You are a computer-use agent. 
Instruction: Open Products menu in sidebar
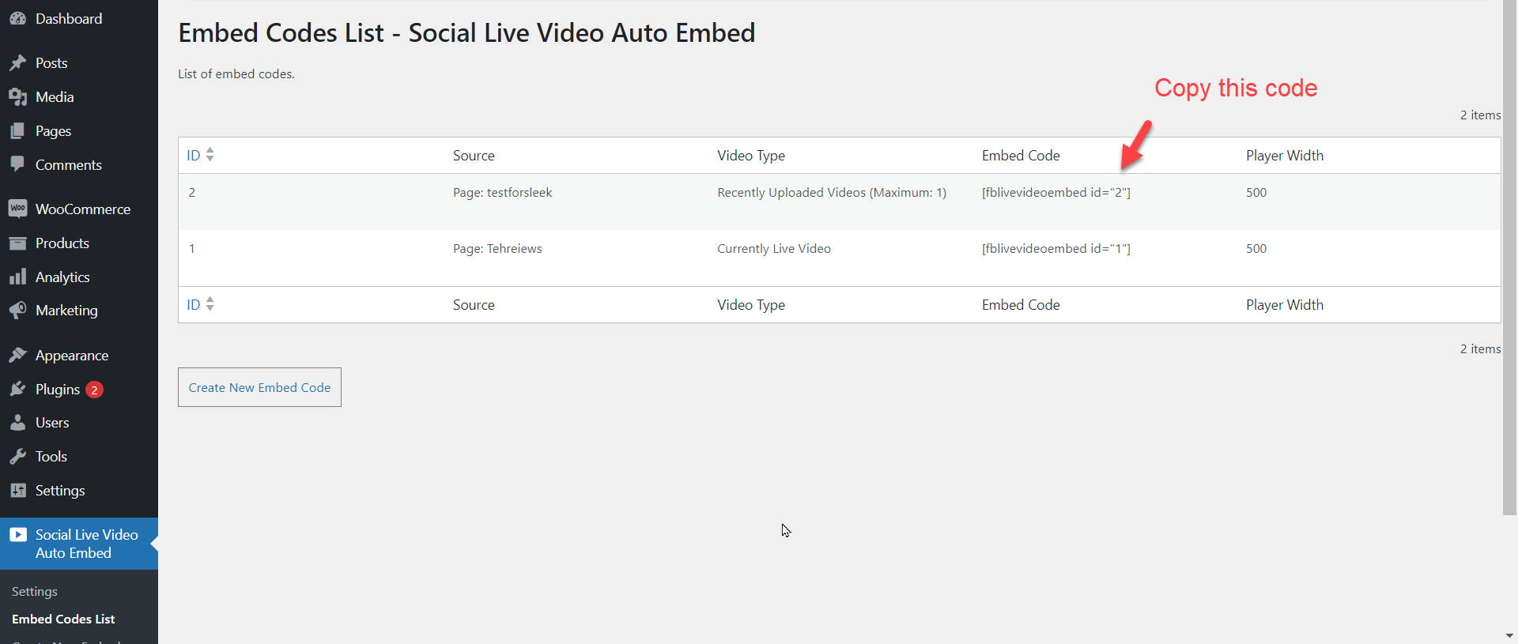pyautogui.click(x=62, y=243)
